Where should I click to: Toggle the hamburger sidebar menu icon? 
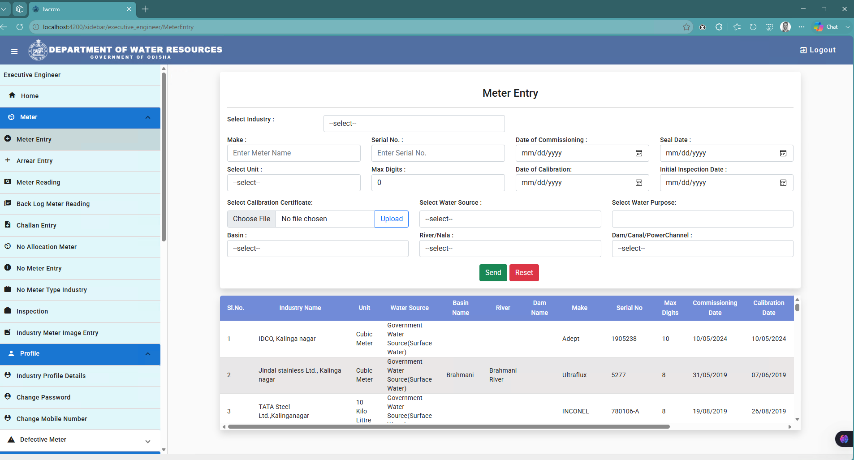pos(14,52)
